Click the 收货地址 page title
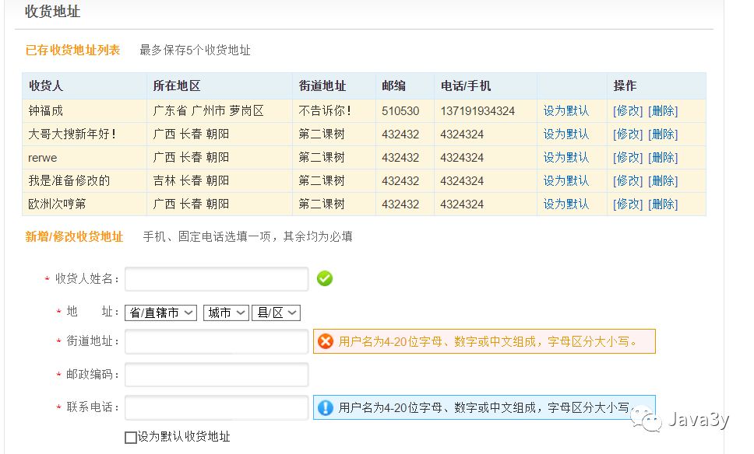The height and width of the screenshot is (454, 754). coord(52,12)
